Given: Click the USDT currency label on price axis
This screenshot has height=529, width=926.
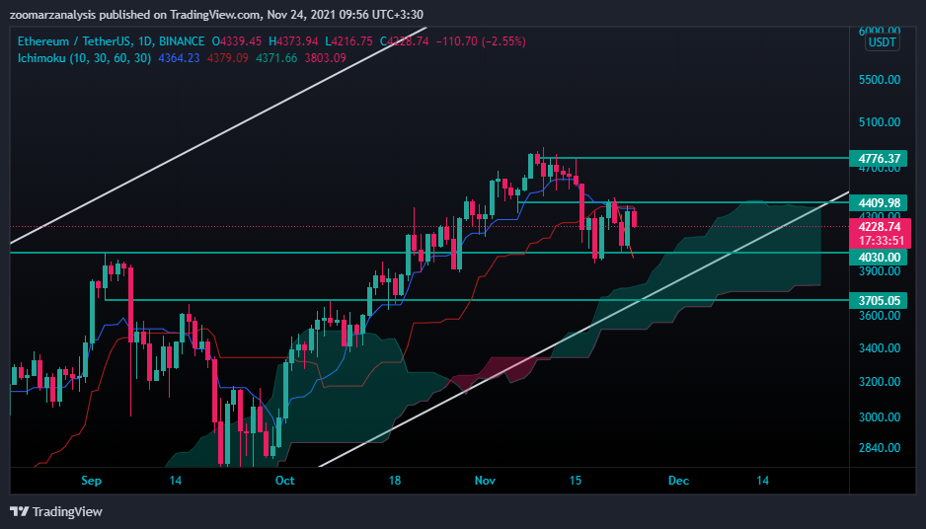Looking at the screenshot, I should tap(883, 42).
